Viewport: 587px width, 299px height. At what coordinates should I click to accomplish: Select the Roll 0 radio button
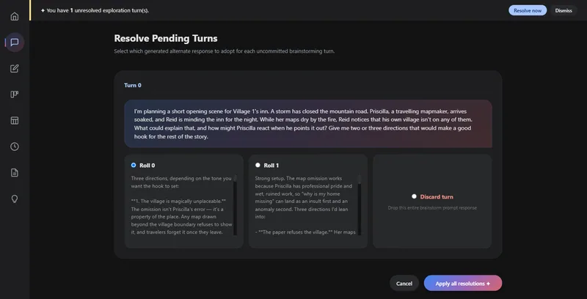pos(134,165)
